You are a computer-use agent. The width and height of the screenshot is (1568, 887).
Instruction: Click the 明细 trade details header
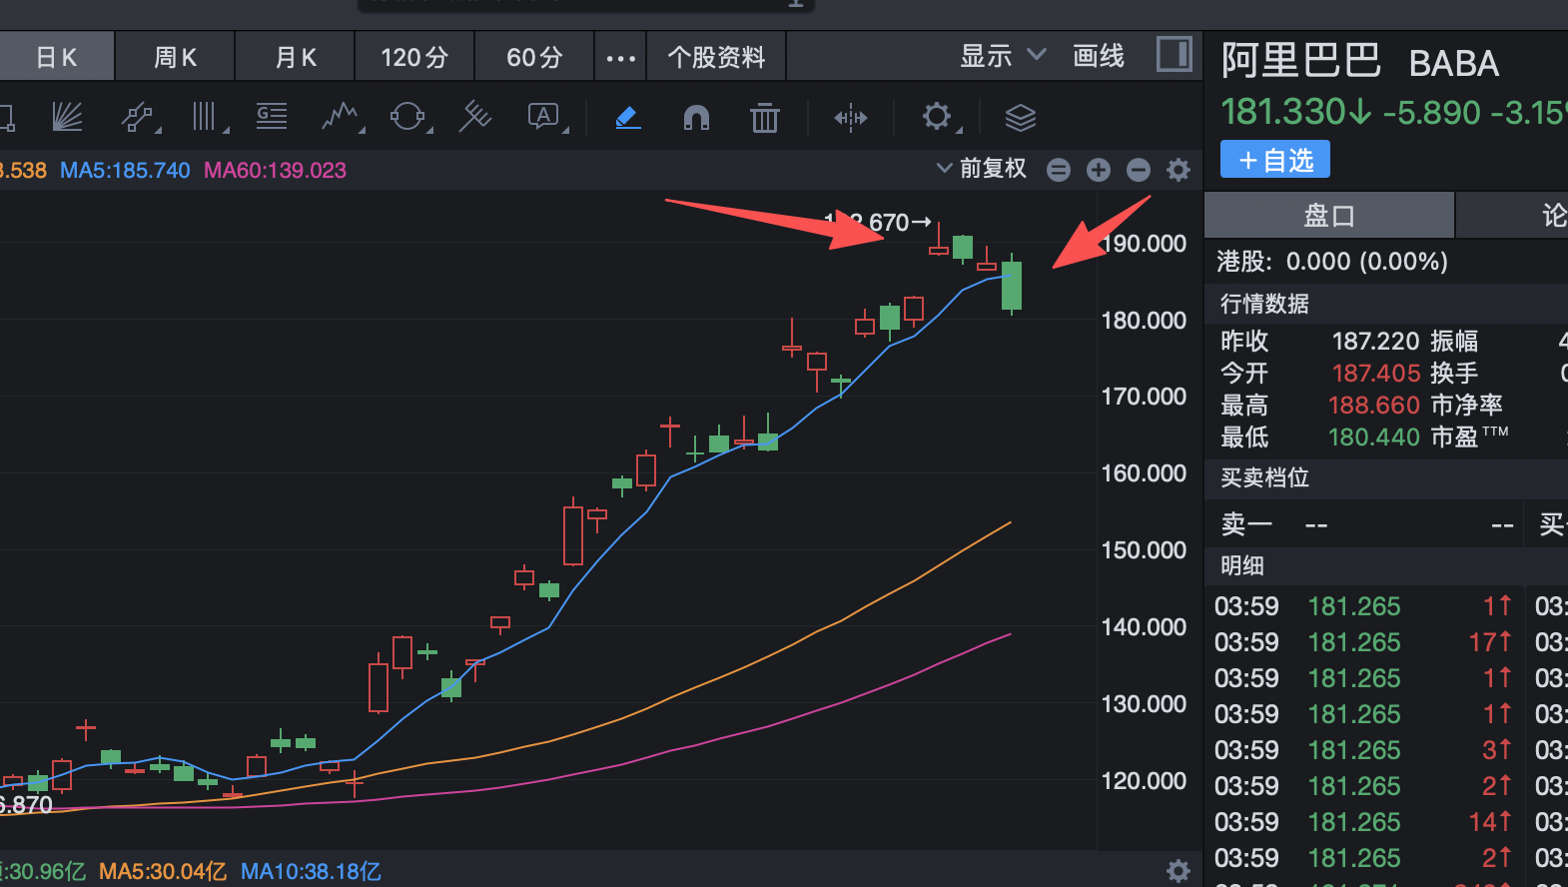[x=1242, y=565]
